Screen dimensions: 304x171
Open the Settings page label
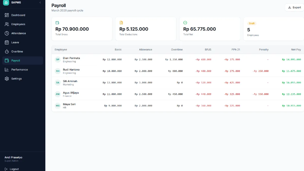click(16, 79)
